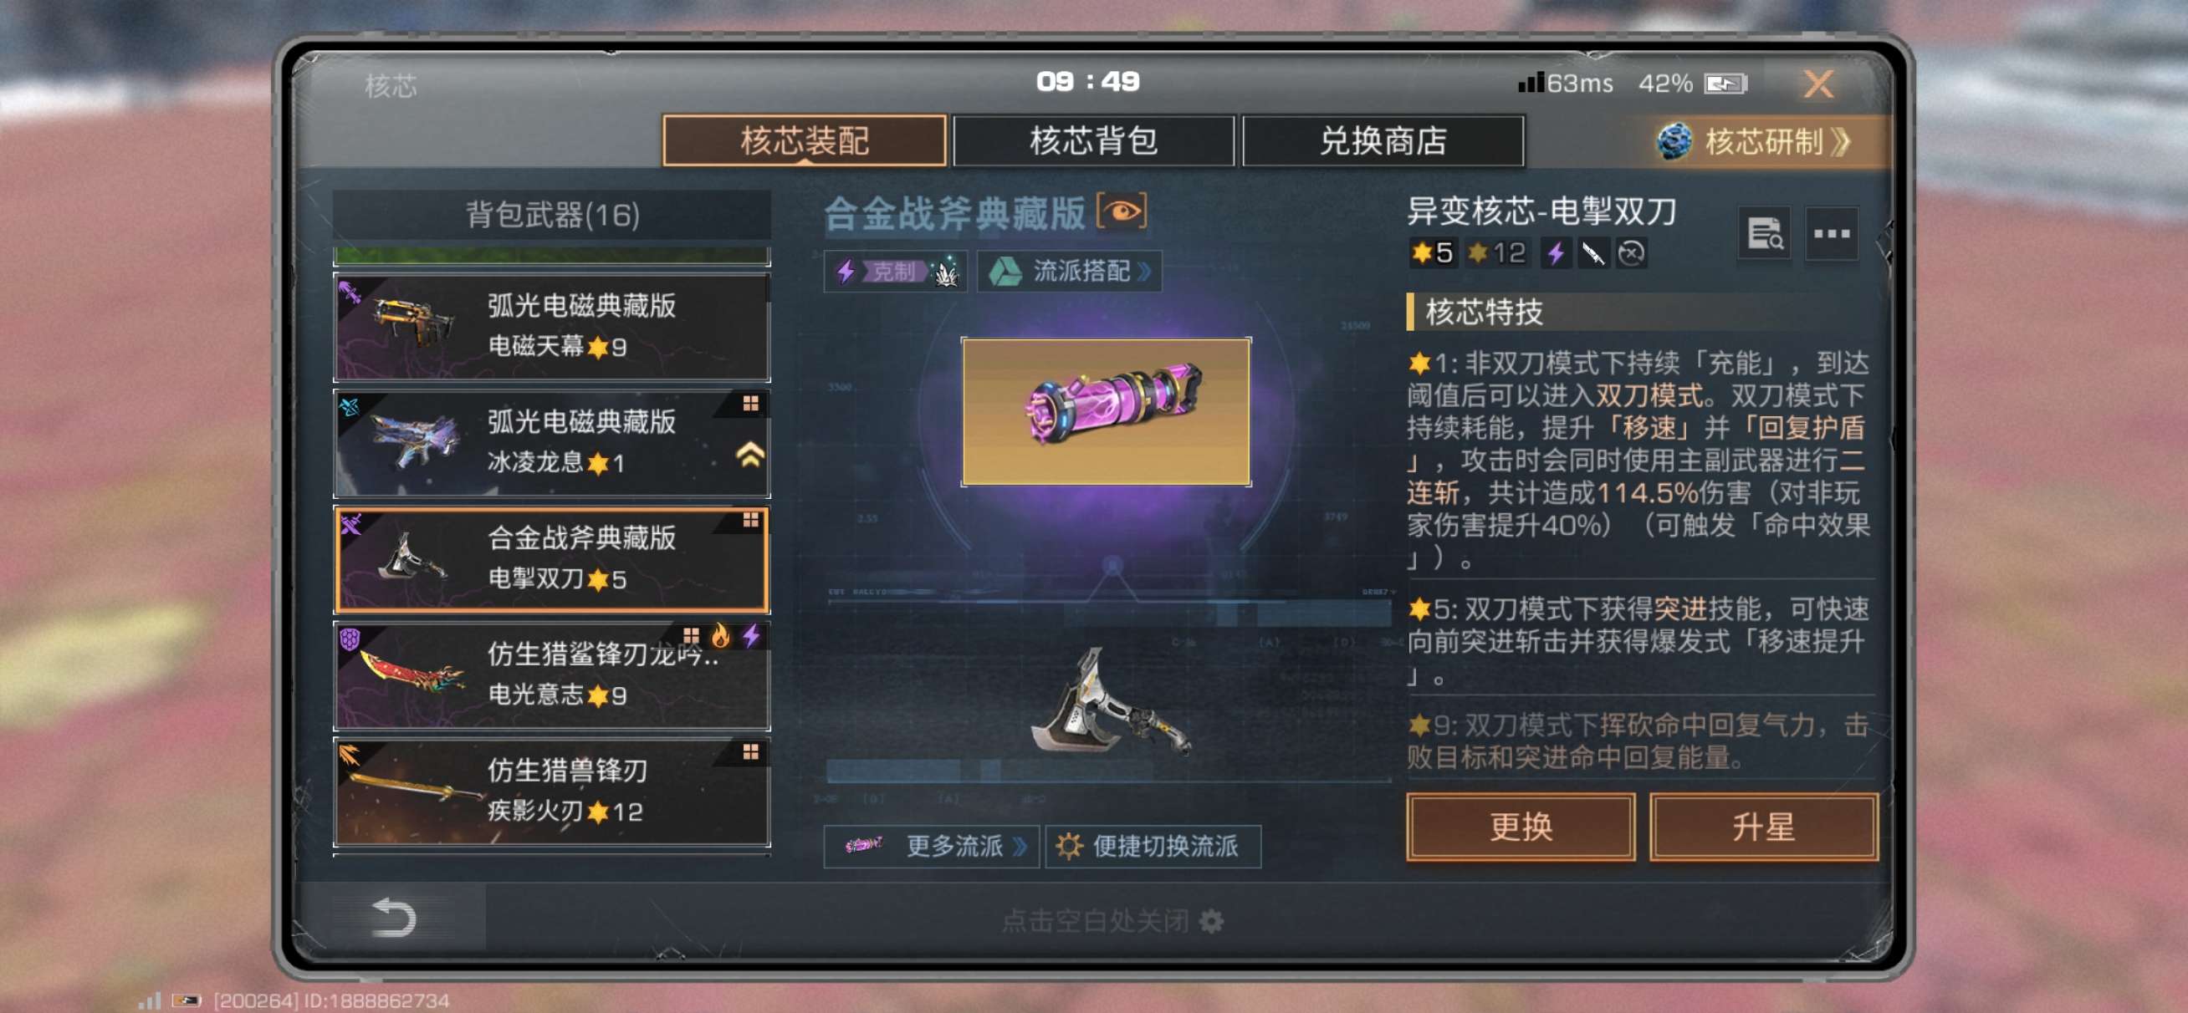Click the upgrade chevron on 冰凌龙息 weapon
Image resolution: width=2188 pixels, height=1013 pixels.
tap(750, 456)
